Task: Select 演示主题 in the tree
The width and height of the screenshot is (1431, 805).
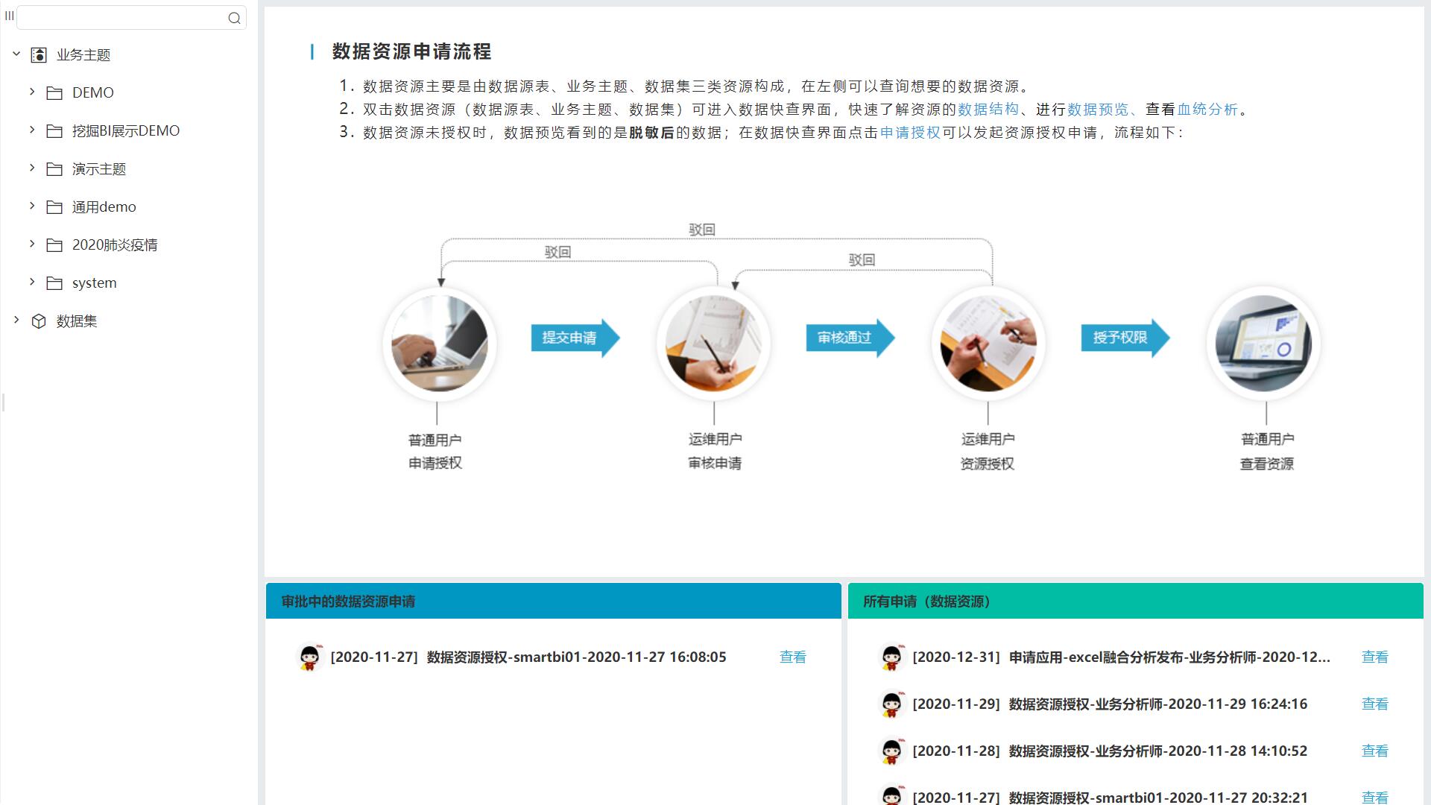Action: [99, 169]
